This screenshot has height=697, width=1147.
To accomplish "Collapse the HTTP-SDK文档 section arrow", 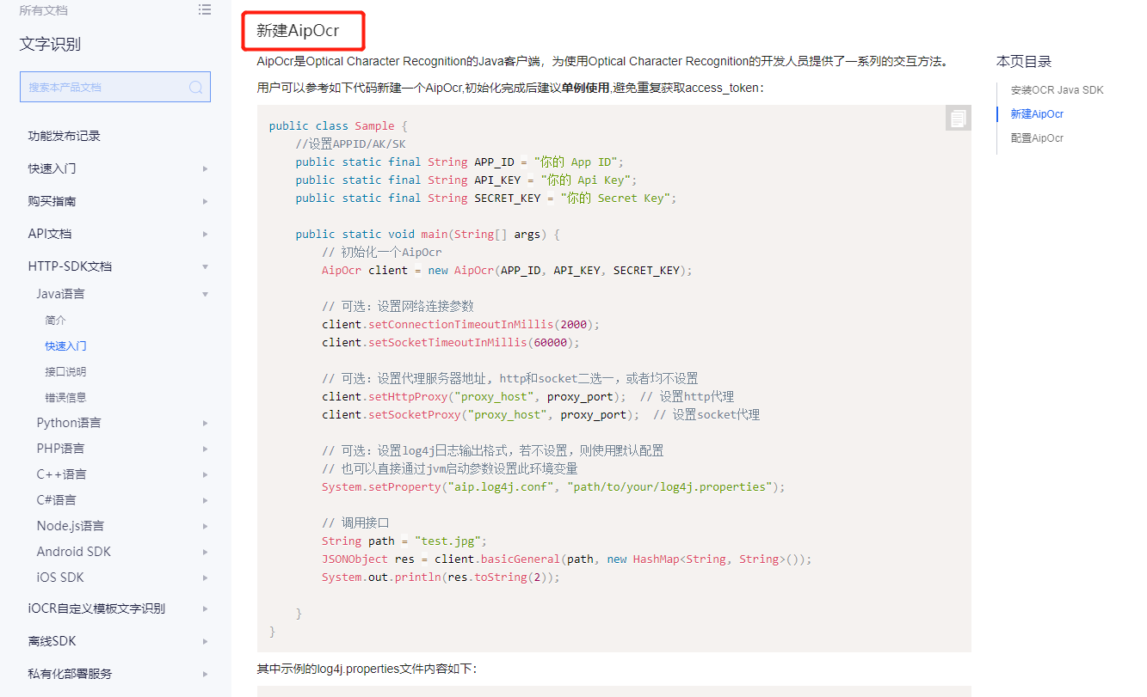I will [205, 266].
